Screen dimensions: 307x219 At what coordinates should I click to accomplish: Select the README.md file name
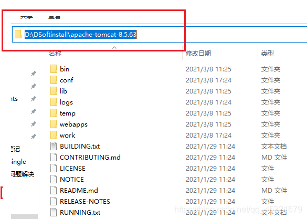(x=79, y=191)
